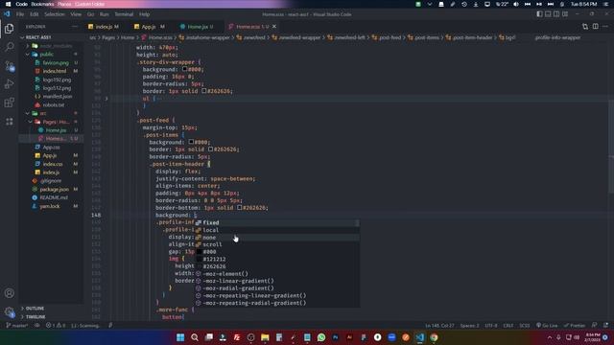Open WhatsApp from the taskbar
Viewport: 614px width, 345px height.
click(321, 337)
